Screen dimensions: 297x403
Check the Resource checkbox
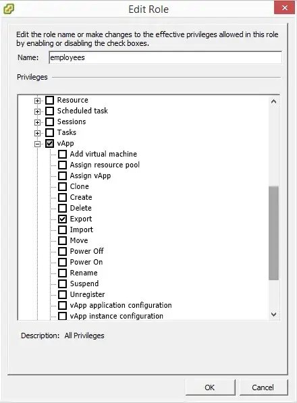[x=49, y=100]
